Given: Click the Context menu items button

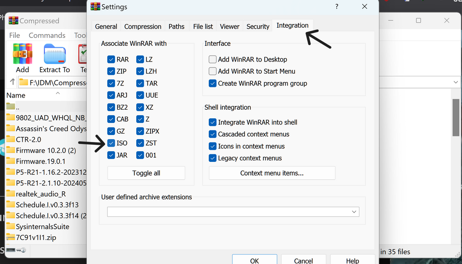Looking at the screenshot, I should click(272, 173).
